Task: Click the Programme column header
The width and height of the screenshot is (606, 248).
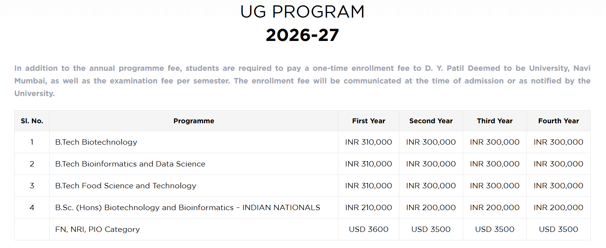Action: [194, 121]
